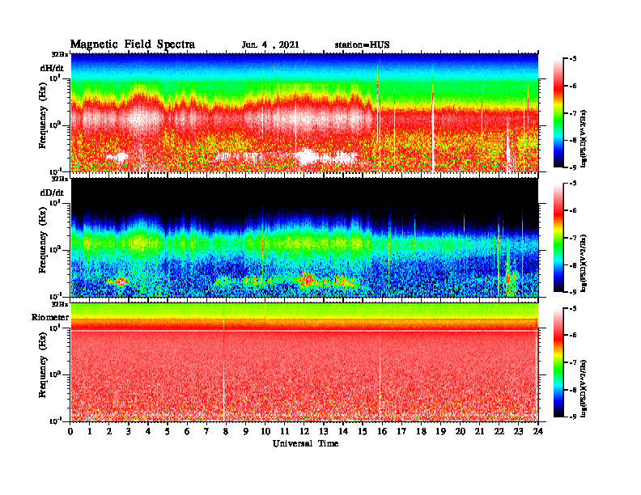Image resolution: width=641 pixels, height=495 pixels.
Task: Click the 10^-1 frequency tick of Riometer panel
Action: [55, 421]
